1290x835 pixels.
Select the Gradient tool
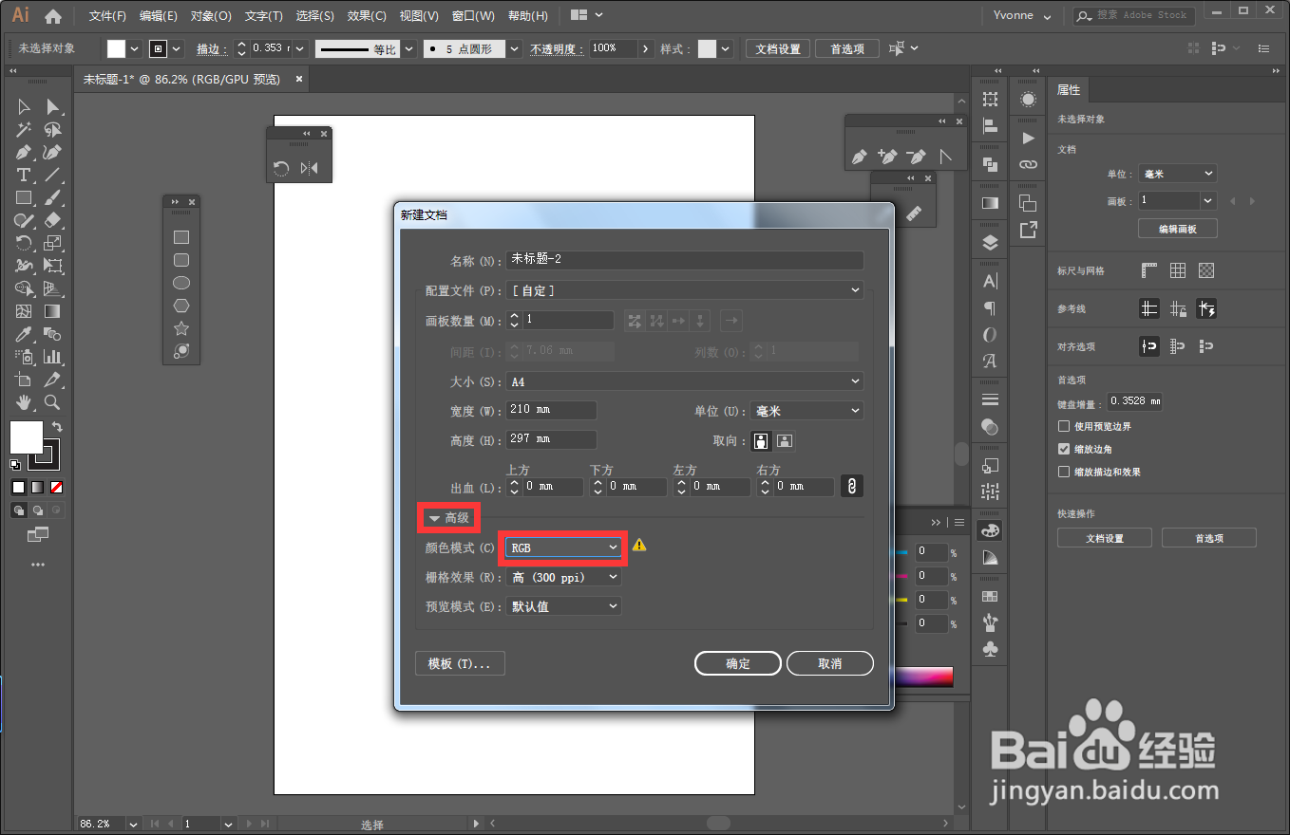pos(53,311)
